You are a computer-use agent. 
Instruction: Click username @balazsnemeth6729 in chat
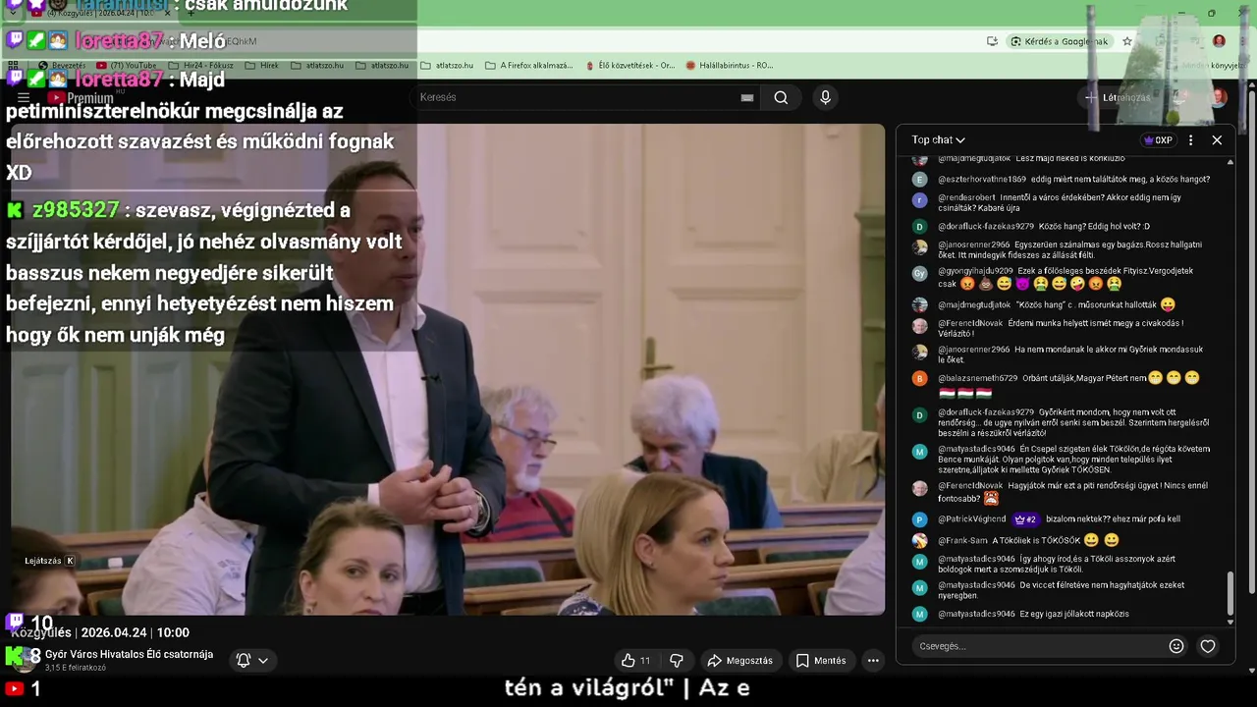[x=977, y=378]
